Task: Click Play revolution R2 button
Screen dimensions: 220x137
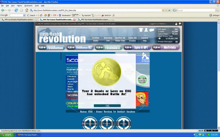Action: [x=80, y=47]
